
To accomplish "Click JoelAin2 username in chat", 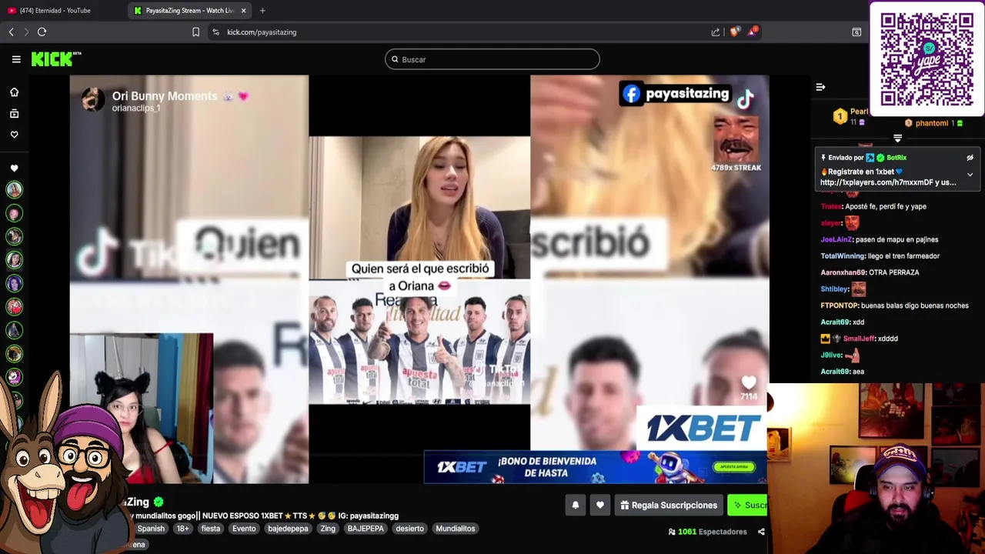I will pyautogui.click(x=836, y=239).
